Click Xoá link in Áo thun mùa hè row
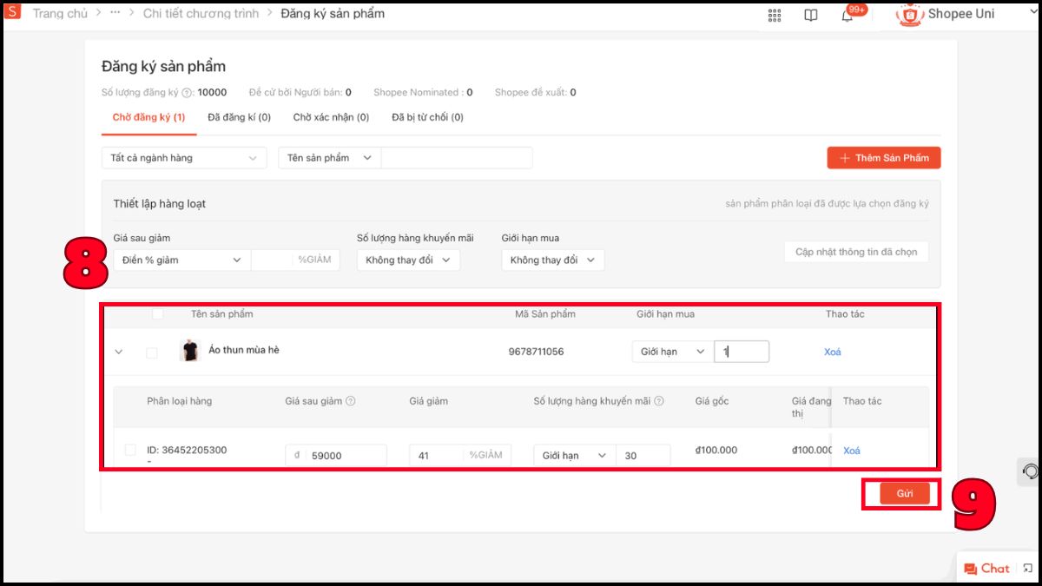 coord(833,352)
